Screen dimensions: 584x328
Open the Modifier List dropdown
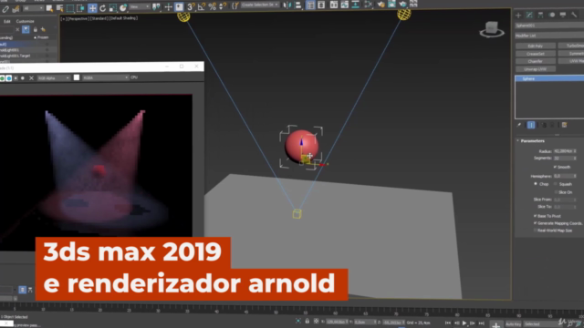pos(549,36)
